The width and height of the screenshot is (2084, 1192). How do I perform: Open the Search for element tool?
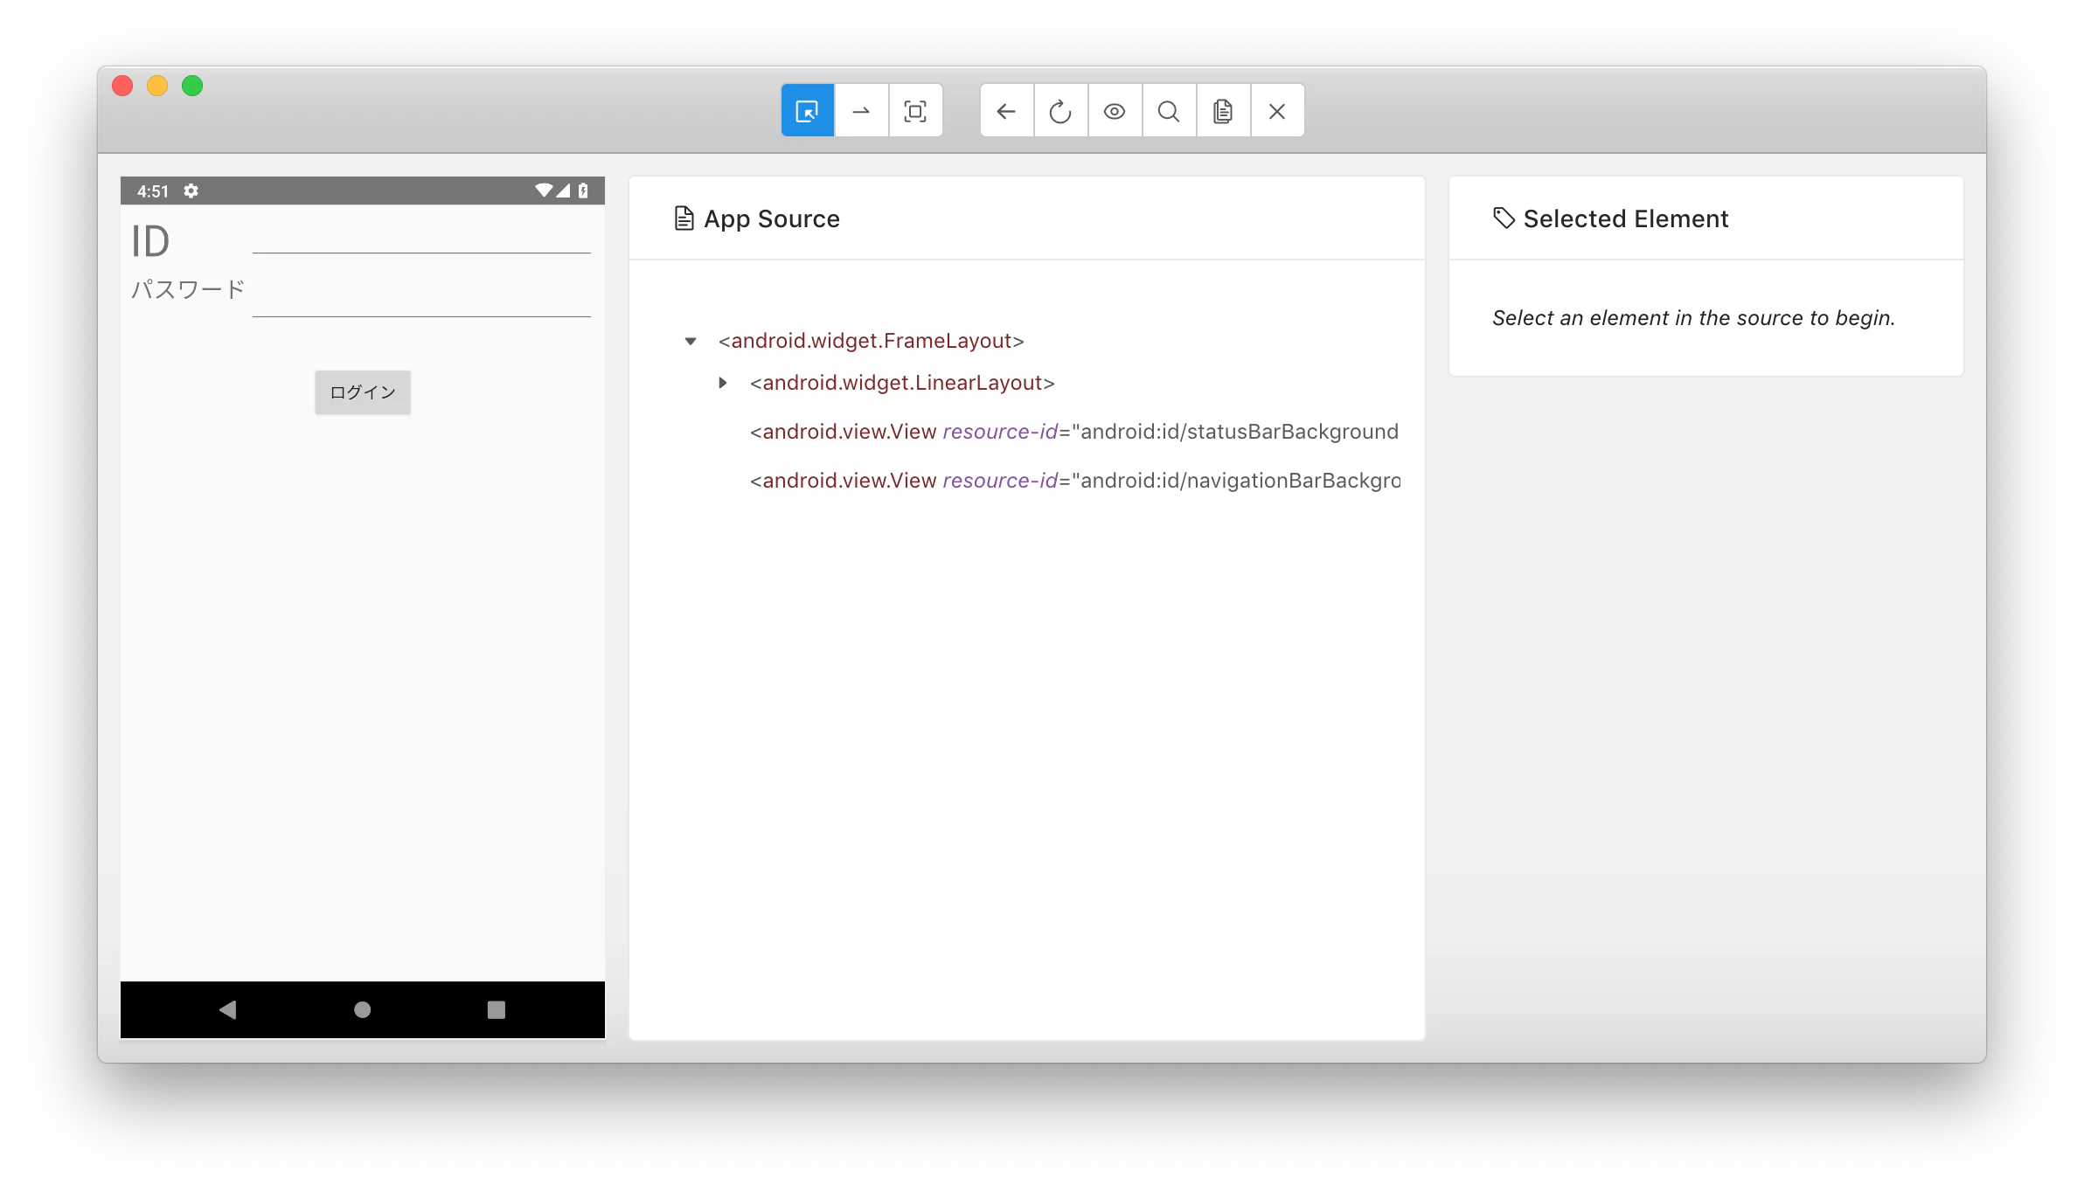[1169, 111]
